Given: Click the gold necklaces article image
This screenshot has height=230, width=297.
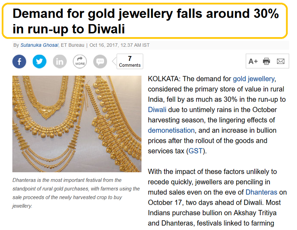Looking at the screenshot, I should pyautogui.click(x=77, y=124).
